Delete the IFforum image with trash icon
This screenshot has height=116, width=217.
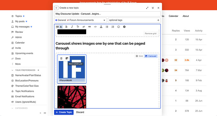coord(61,58)
